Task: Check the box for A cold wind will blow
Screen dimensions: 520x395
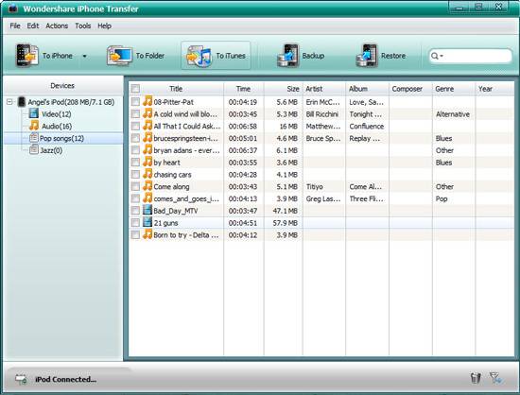Action: [x=135, y=113]
